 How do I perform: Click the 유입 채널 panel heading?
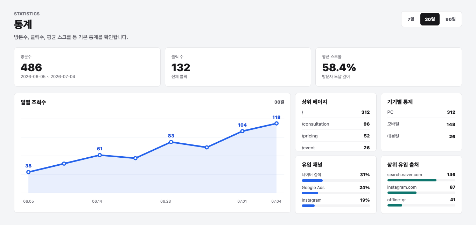312,165
